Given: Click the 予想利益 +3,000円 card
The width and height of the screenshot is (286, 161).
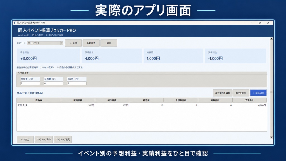Looking at the screenshot, I should 48,56.
